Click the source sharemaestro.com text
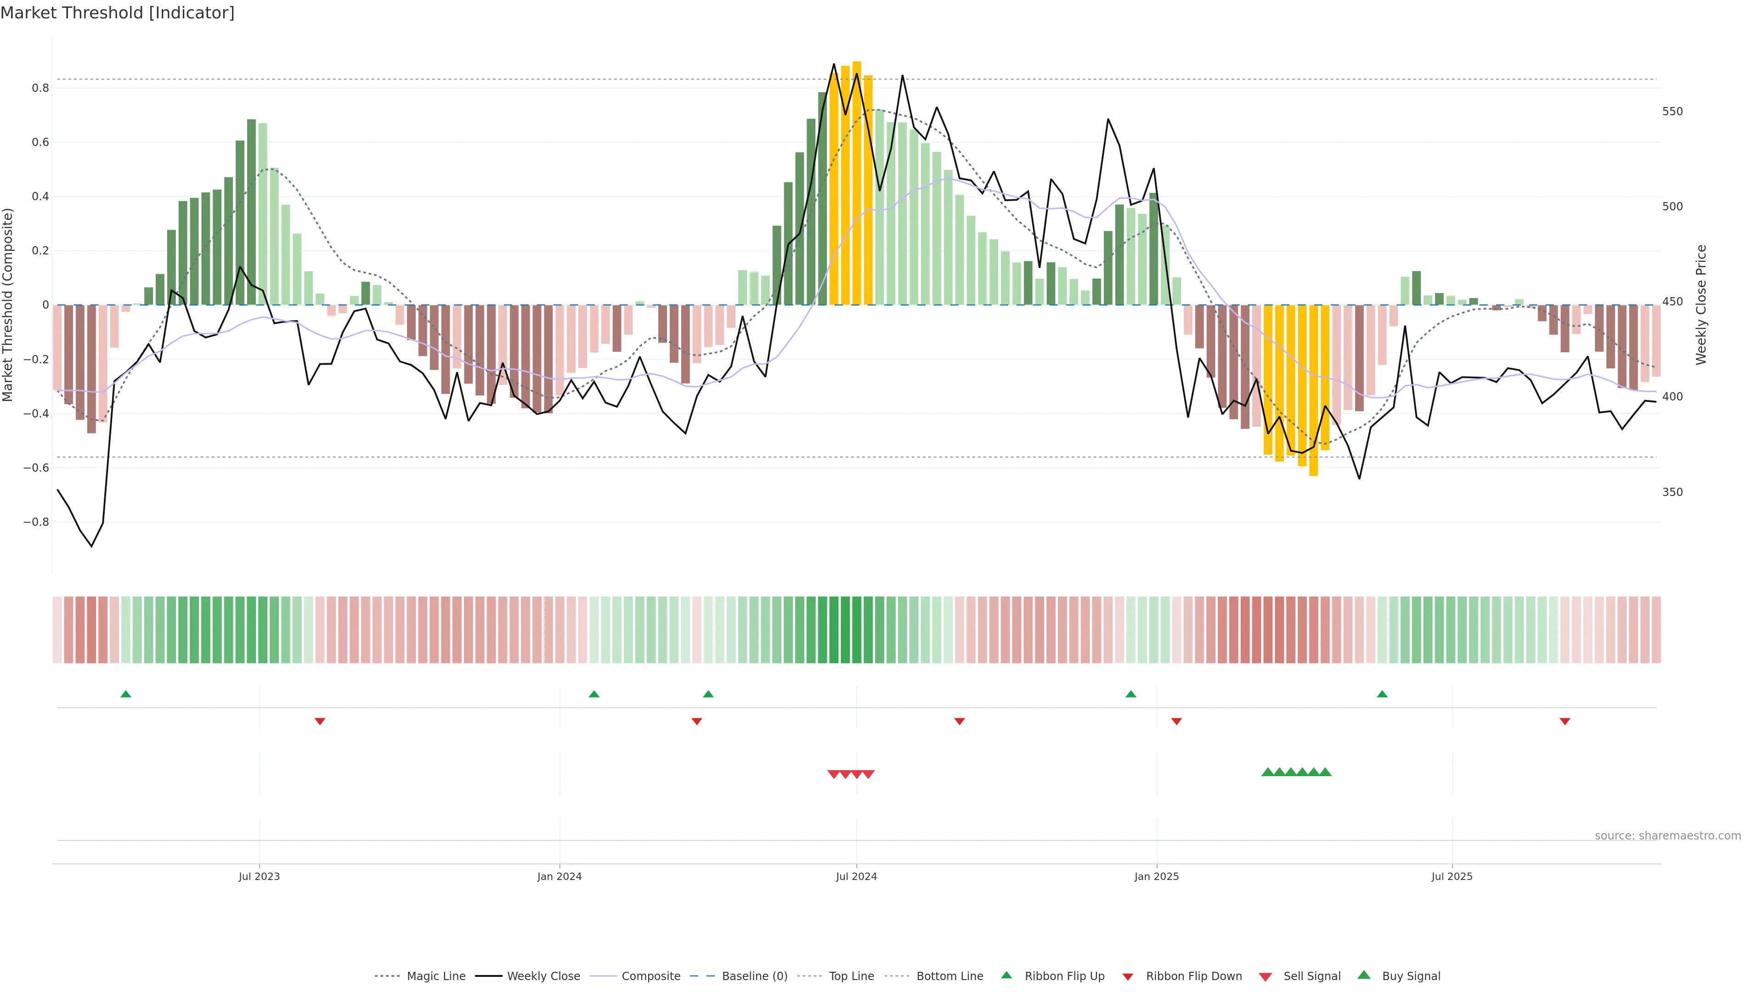1764x992 pixels. pyautogui.click(x=1668, y=836)
